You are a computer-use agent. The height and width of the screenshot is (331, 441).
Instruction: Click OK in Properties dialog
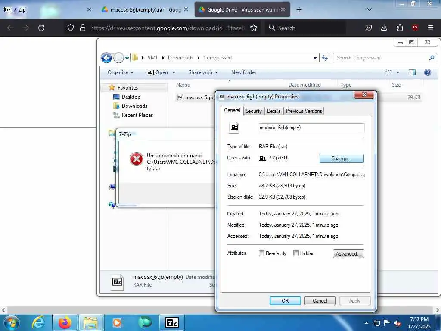pos(285,300)
